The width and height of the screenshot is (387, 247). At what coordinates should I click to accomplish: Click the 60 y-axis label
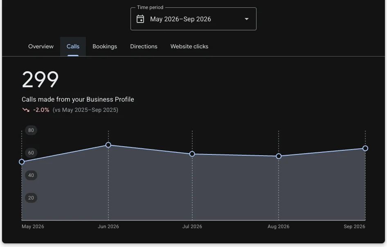31,153
